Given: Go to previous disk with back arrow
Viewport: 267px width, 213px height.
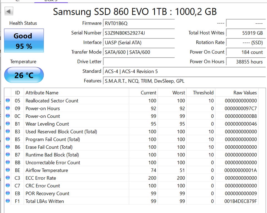Looking at the screenshot, I should 9,11.
